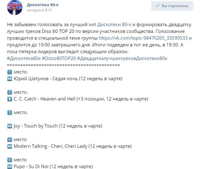Screen dimensions: 201x169
Task: Click the left-right arrow icon beside Joy
Action: [x=10, y=126]
